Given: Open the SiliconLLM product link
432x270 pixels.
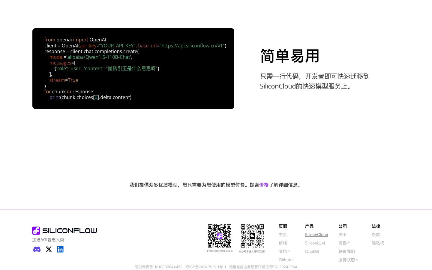Looking at the screenshot, I should click(315, 243).
